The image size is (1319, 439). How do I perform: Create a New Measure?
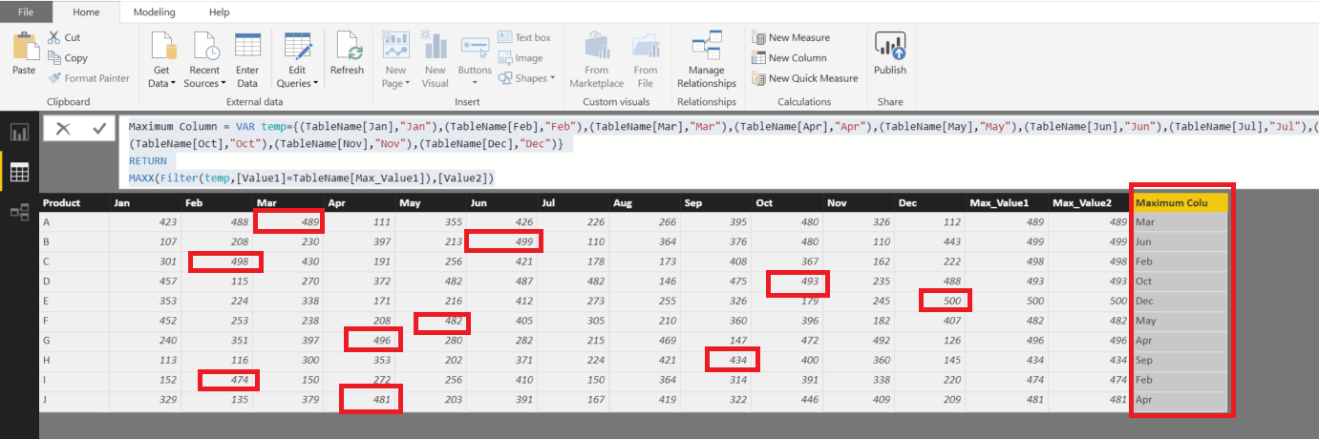[791, 37]
